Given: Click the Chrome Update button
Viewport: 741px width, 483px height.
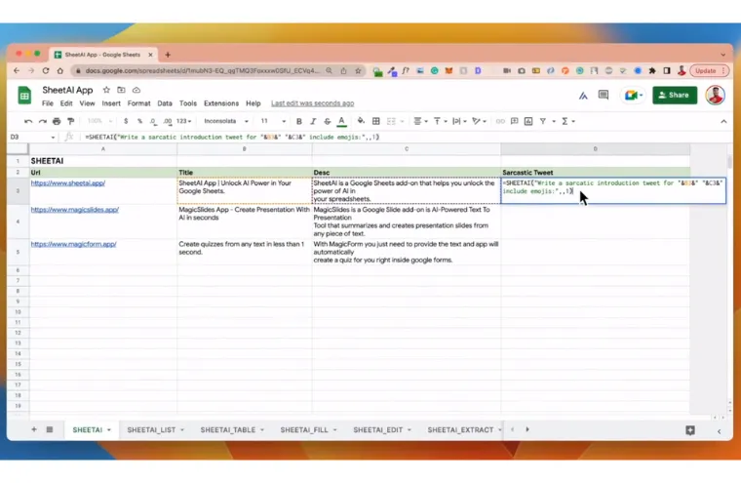Looking at the screenshot, I should click(x=710, y=71).
